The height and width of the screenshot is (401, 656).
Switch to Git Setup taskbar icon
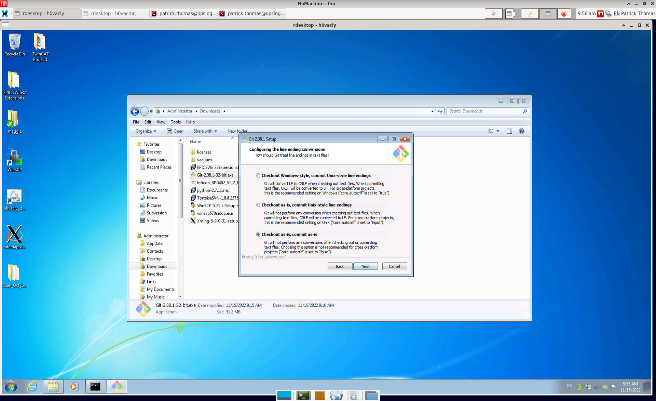click(x=117, y=387)
